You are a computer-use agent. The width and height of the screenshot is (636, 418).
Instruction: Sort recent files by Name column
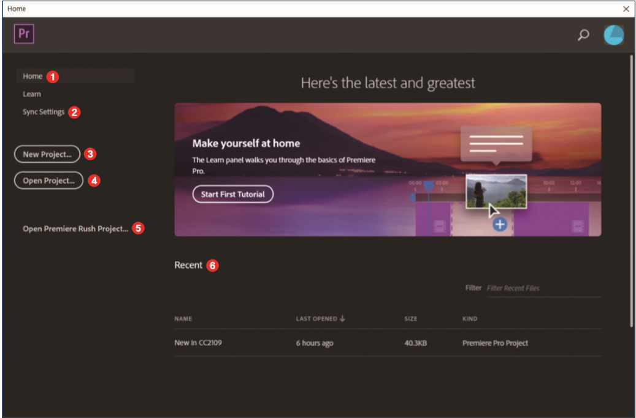[x=183, y=319]
